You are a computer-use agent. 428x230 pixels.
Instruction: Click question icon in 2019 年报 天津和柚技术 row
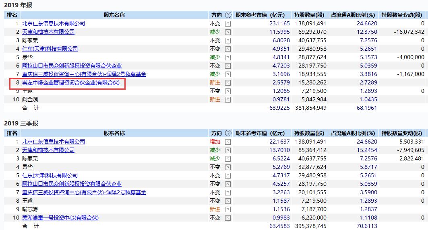coord(228,32)
